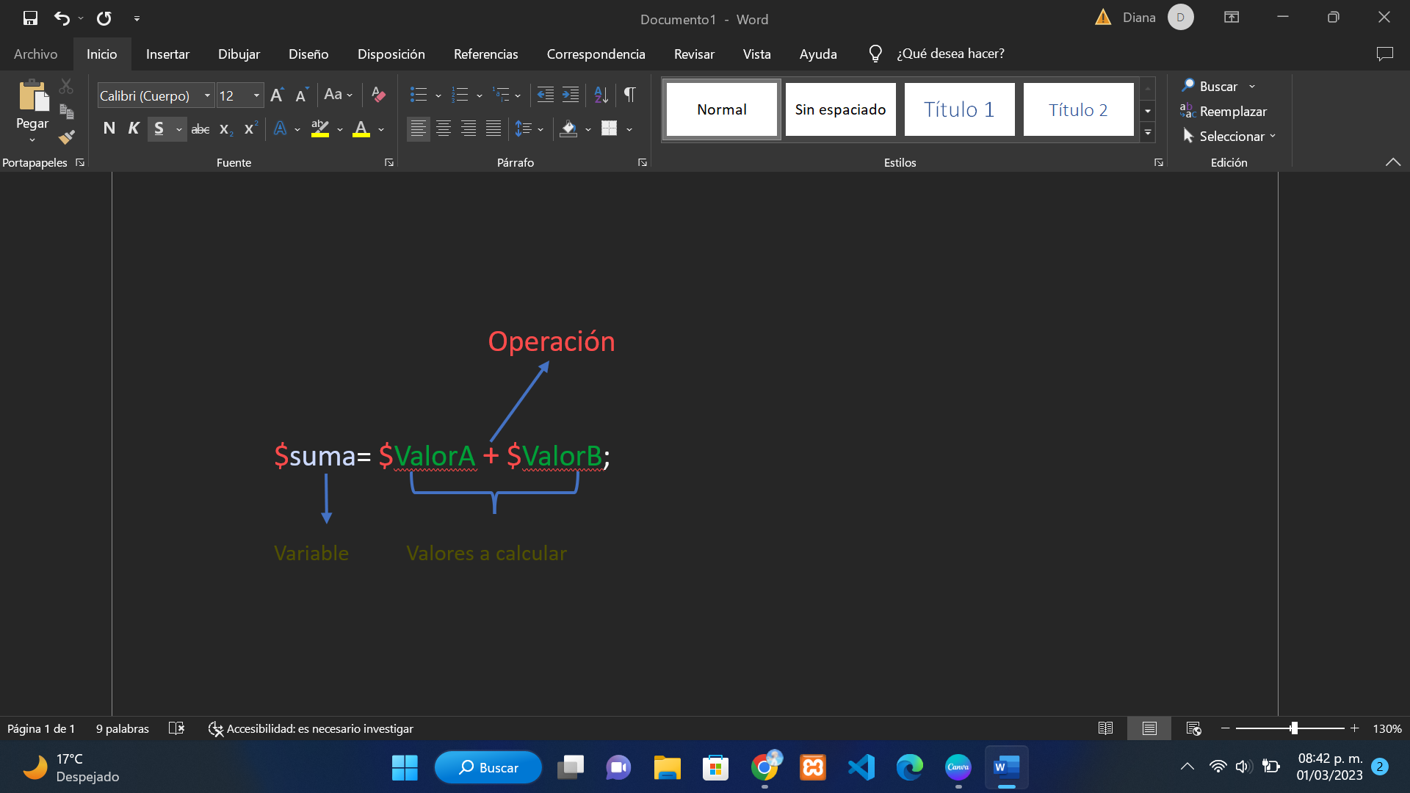
Task: Toggle paragraph marks display
Action: click(x=629, y=95)
